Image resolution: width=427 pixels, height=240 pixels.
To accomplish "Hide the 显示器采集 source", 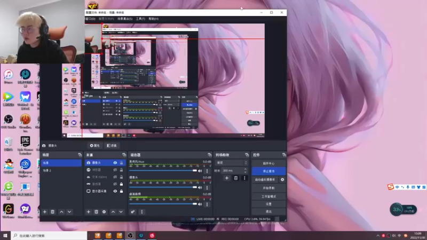I will pyautogui.click(x=115, y=191).
